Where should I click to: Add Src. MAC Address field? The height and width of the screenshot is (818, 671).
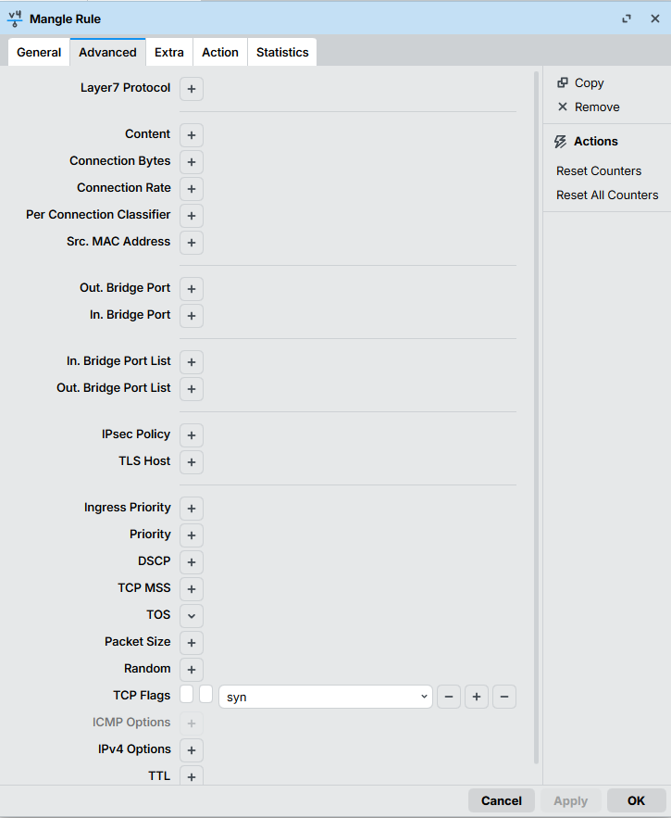click(192, 243)
